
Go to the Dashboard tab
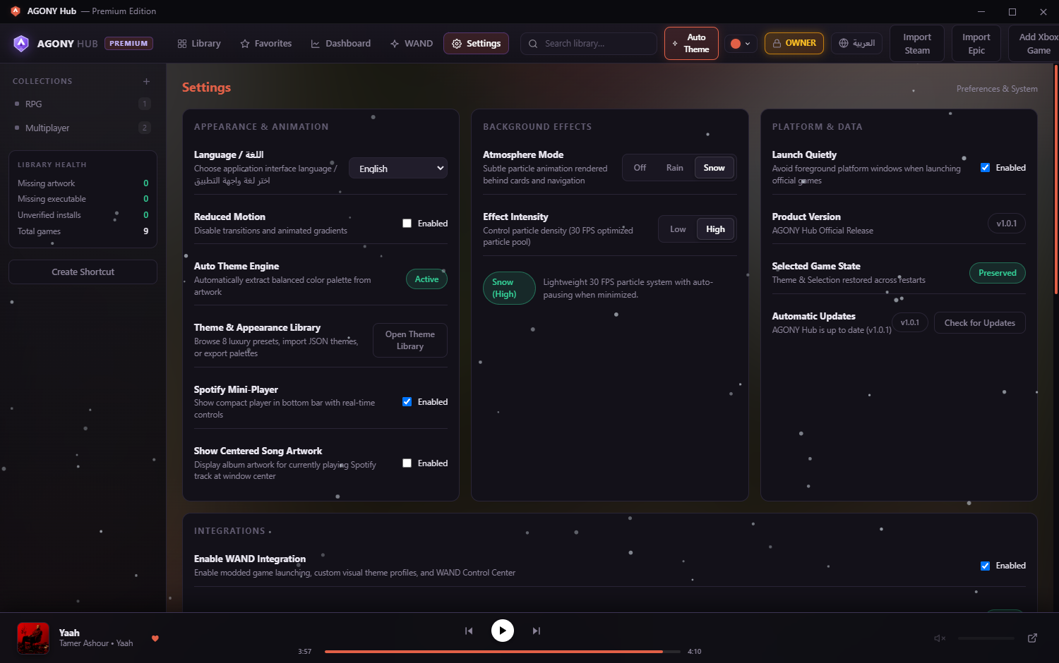pyautogui.click(x=341, y=44)
